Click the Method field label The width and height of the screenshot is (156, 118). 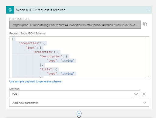tap(14, 89)
